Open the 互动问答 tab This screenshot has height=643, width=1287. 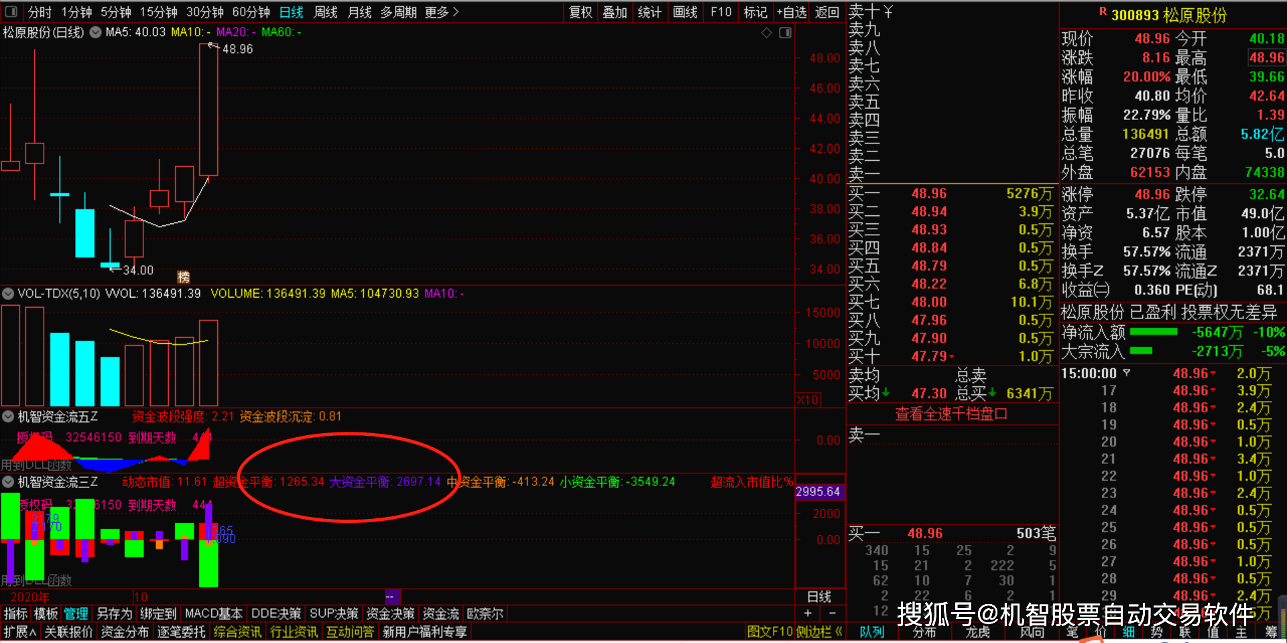coord(350,632)
